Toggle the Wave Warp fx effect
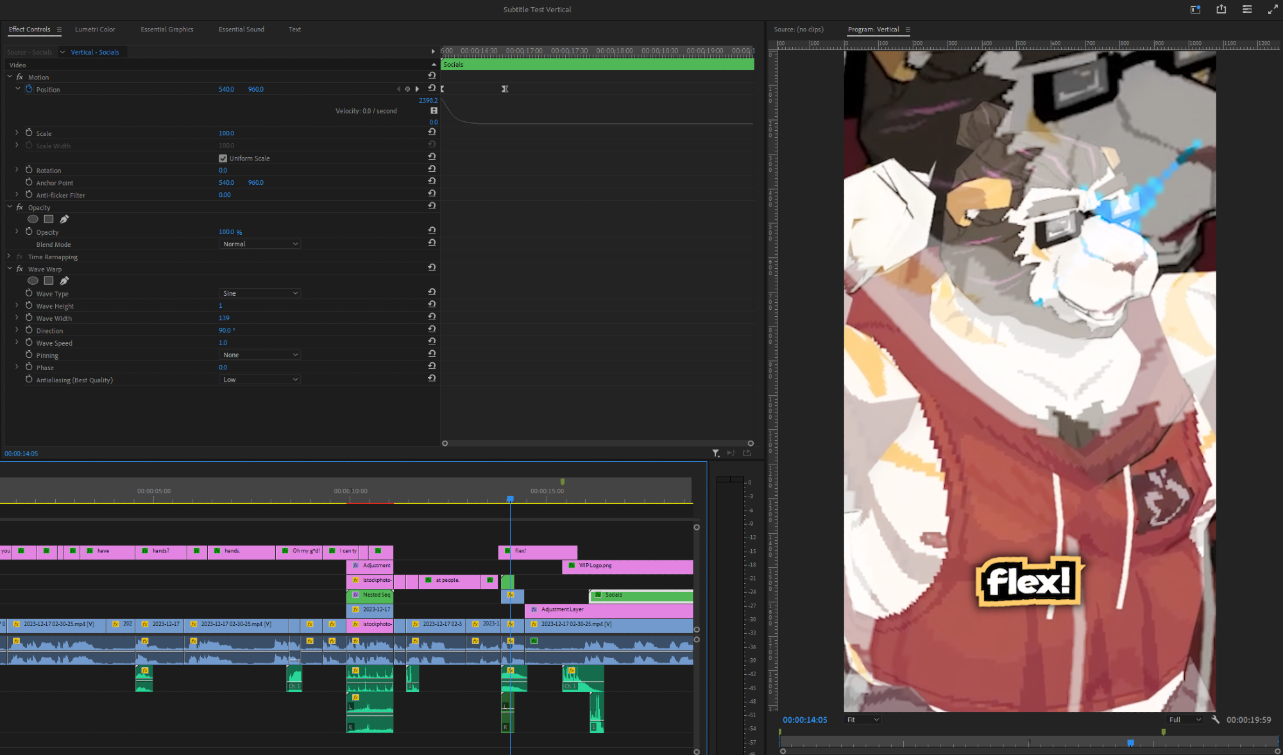The width and height of the screenshot is (1283, 755). [x=20, y=269]
